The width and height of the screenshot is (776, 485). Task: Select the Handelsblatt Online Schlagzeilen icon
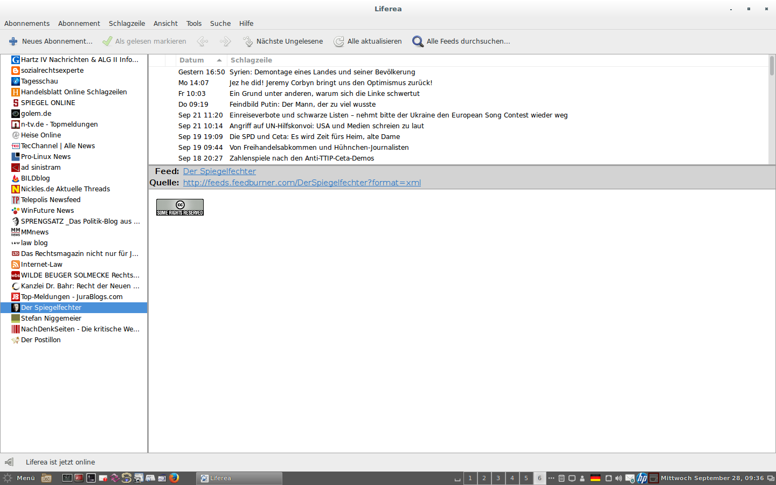[16, 92]
